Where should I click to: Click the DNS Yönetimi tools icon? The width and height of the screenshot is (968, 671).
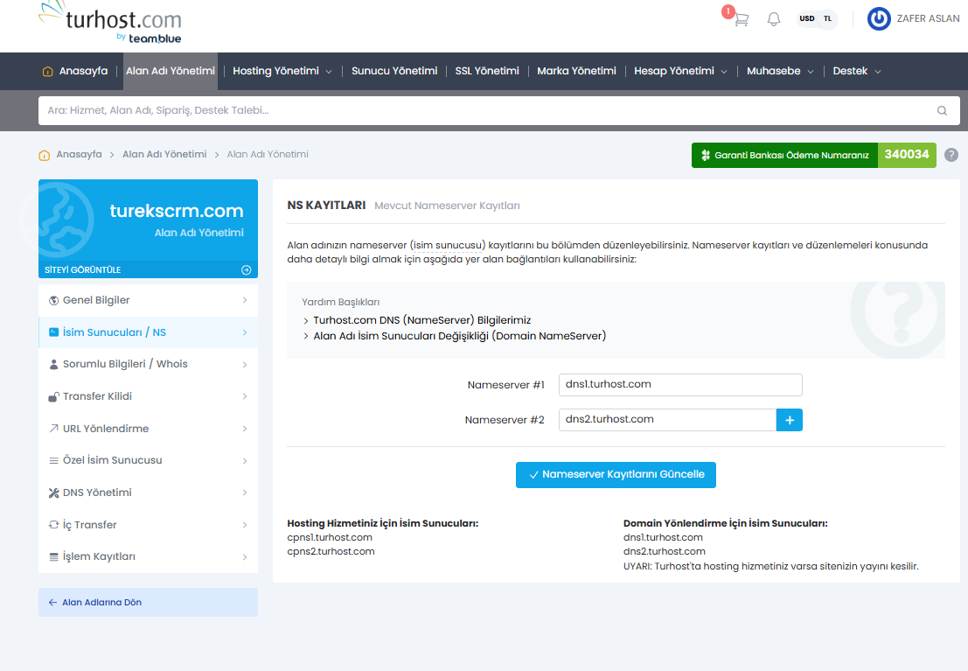click(53, 493)
